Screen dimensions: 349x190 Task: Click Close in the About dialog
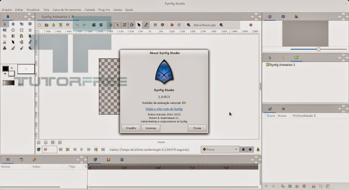point(197,128)
